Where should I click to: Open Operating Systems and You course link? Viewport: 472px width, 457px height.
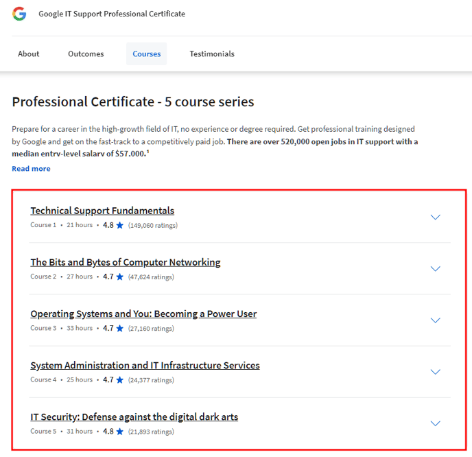143,314
